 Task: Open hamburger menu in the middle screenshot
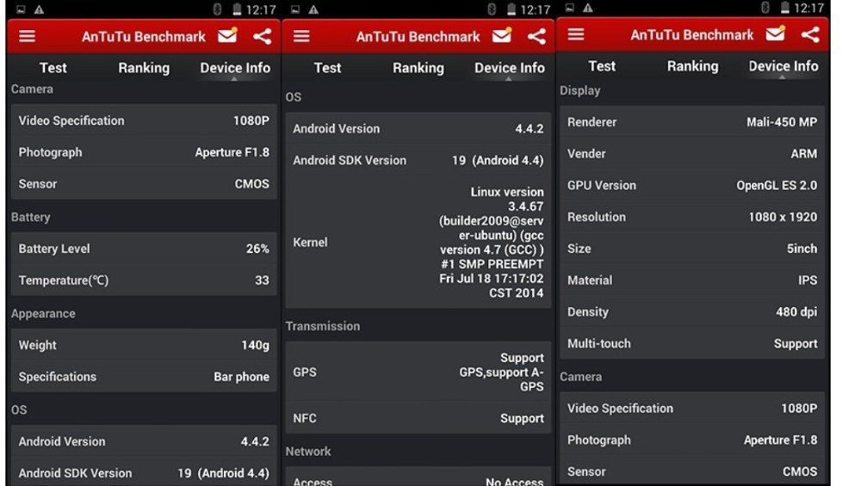point(301,36)
